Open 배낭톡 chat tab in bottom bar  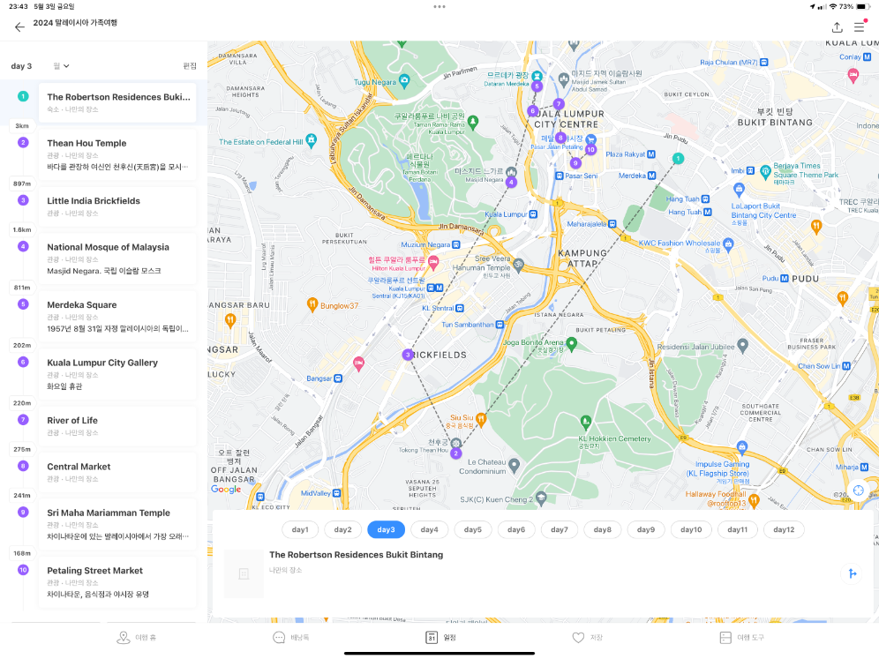pos(291,637)
